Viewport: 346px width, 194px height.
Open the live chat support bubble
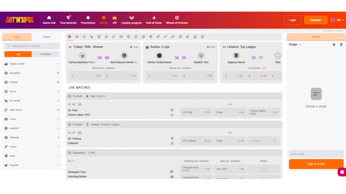(x=342, y=172)
